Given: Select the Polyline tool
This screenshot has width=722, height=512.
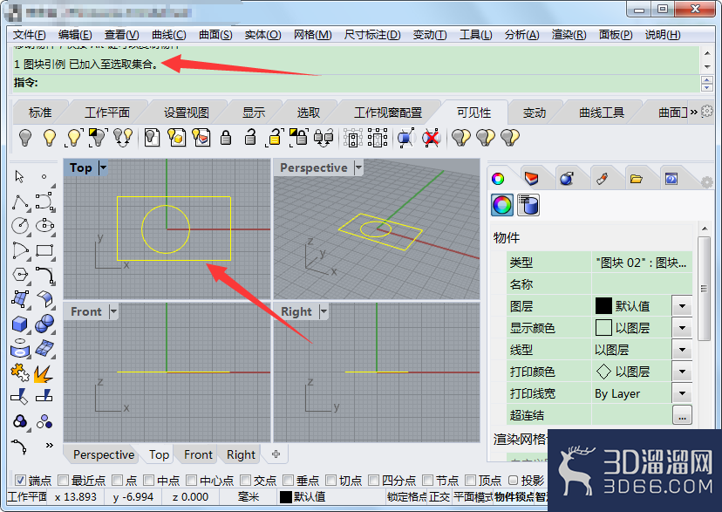Looking at the screenshot, I should tap(20, 201).
